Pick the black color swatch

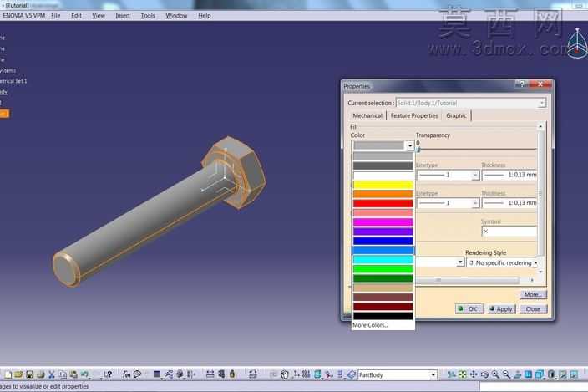click(383, 316)
